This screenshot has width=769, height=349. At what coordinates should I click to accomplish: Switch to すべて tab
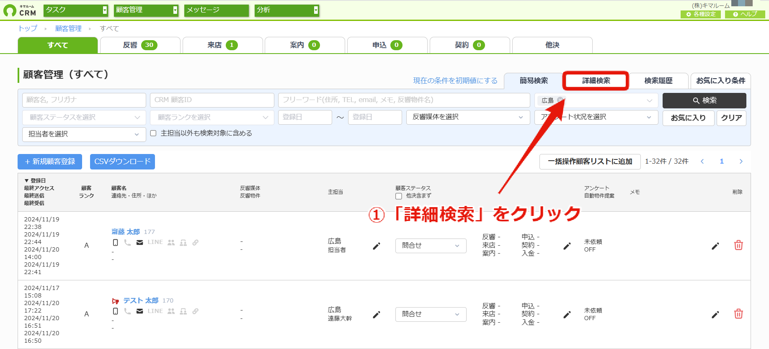point(58,45)
